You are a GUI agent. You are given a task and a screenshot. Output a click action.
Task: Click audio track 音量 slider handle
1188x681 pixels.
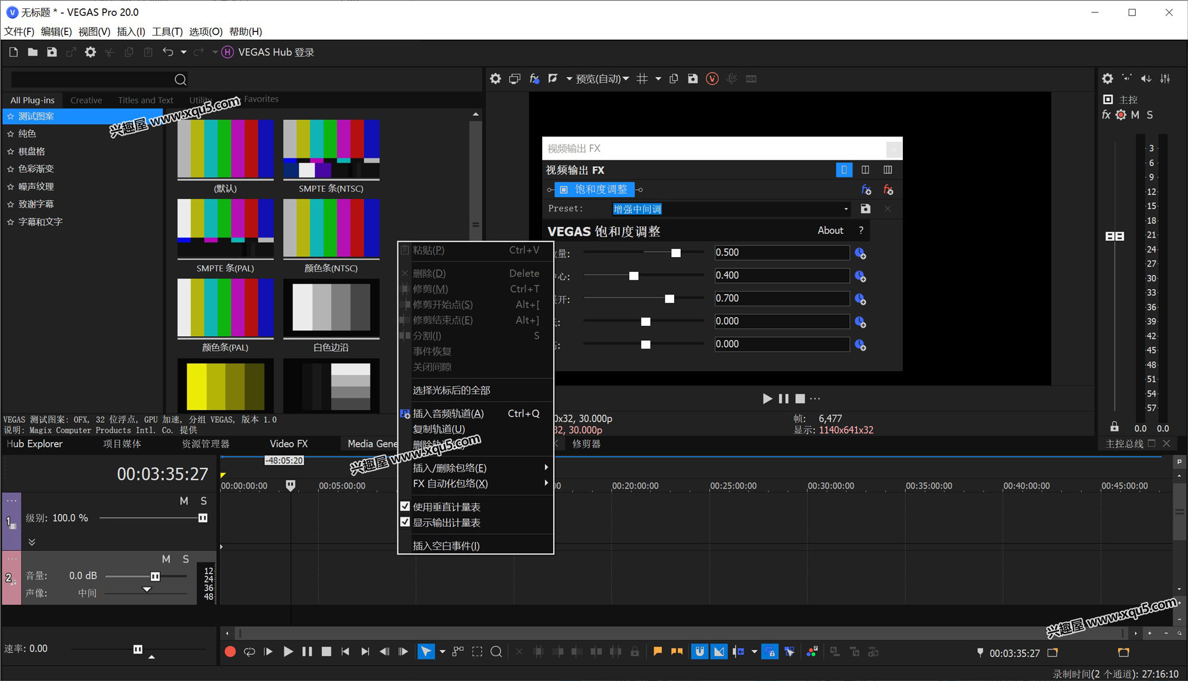coord(155,576)
